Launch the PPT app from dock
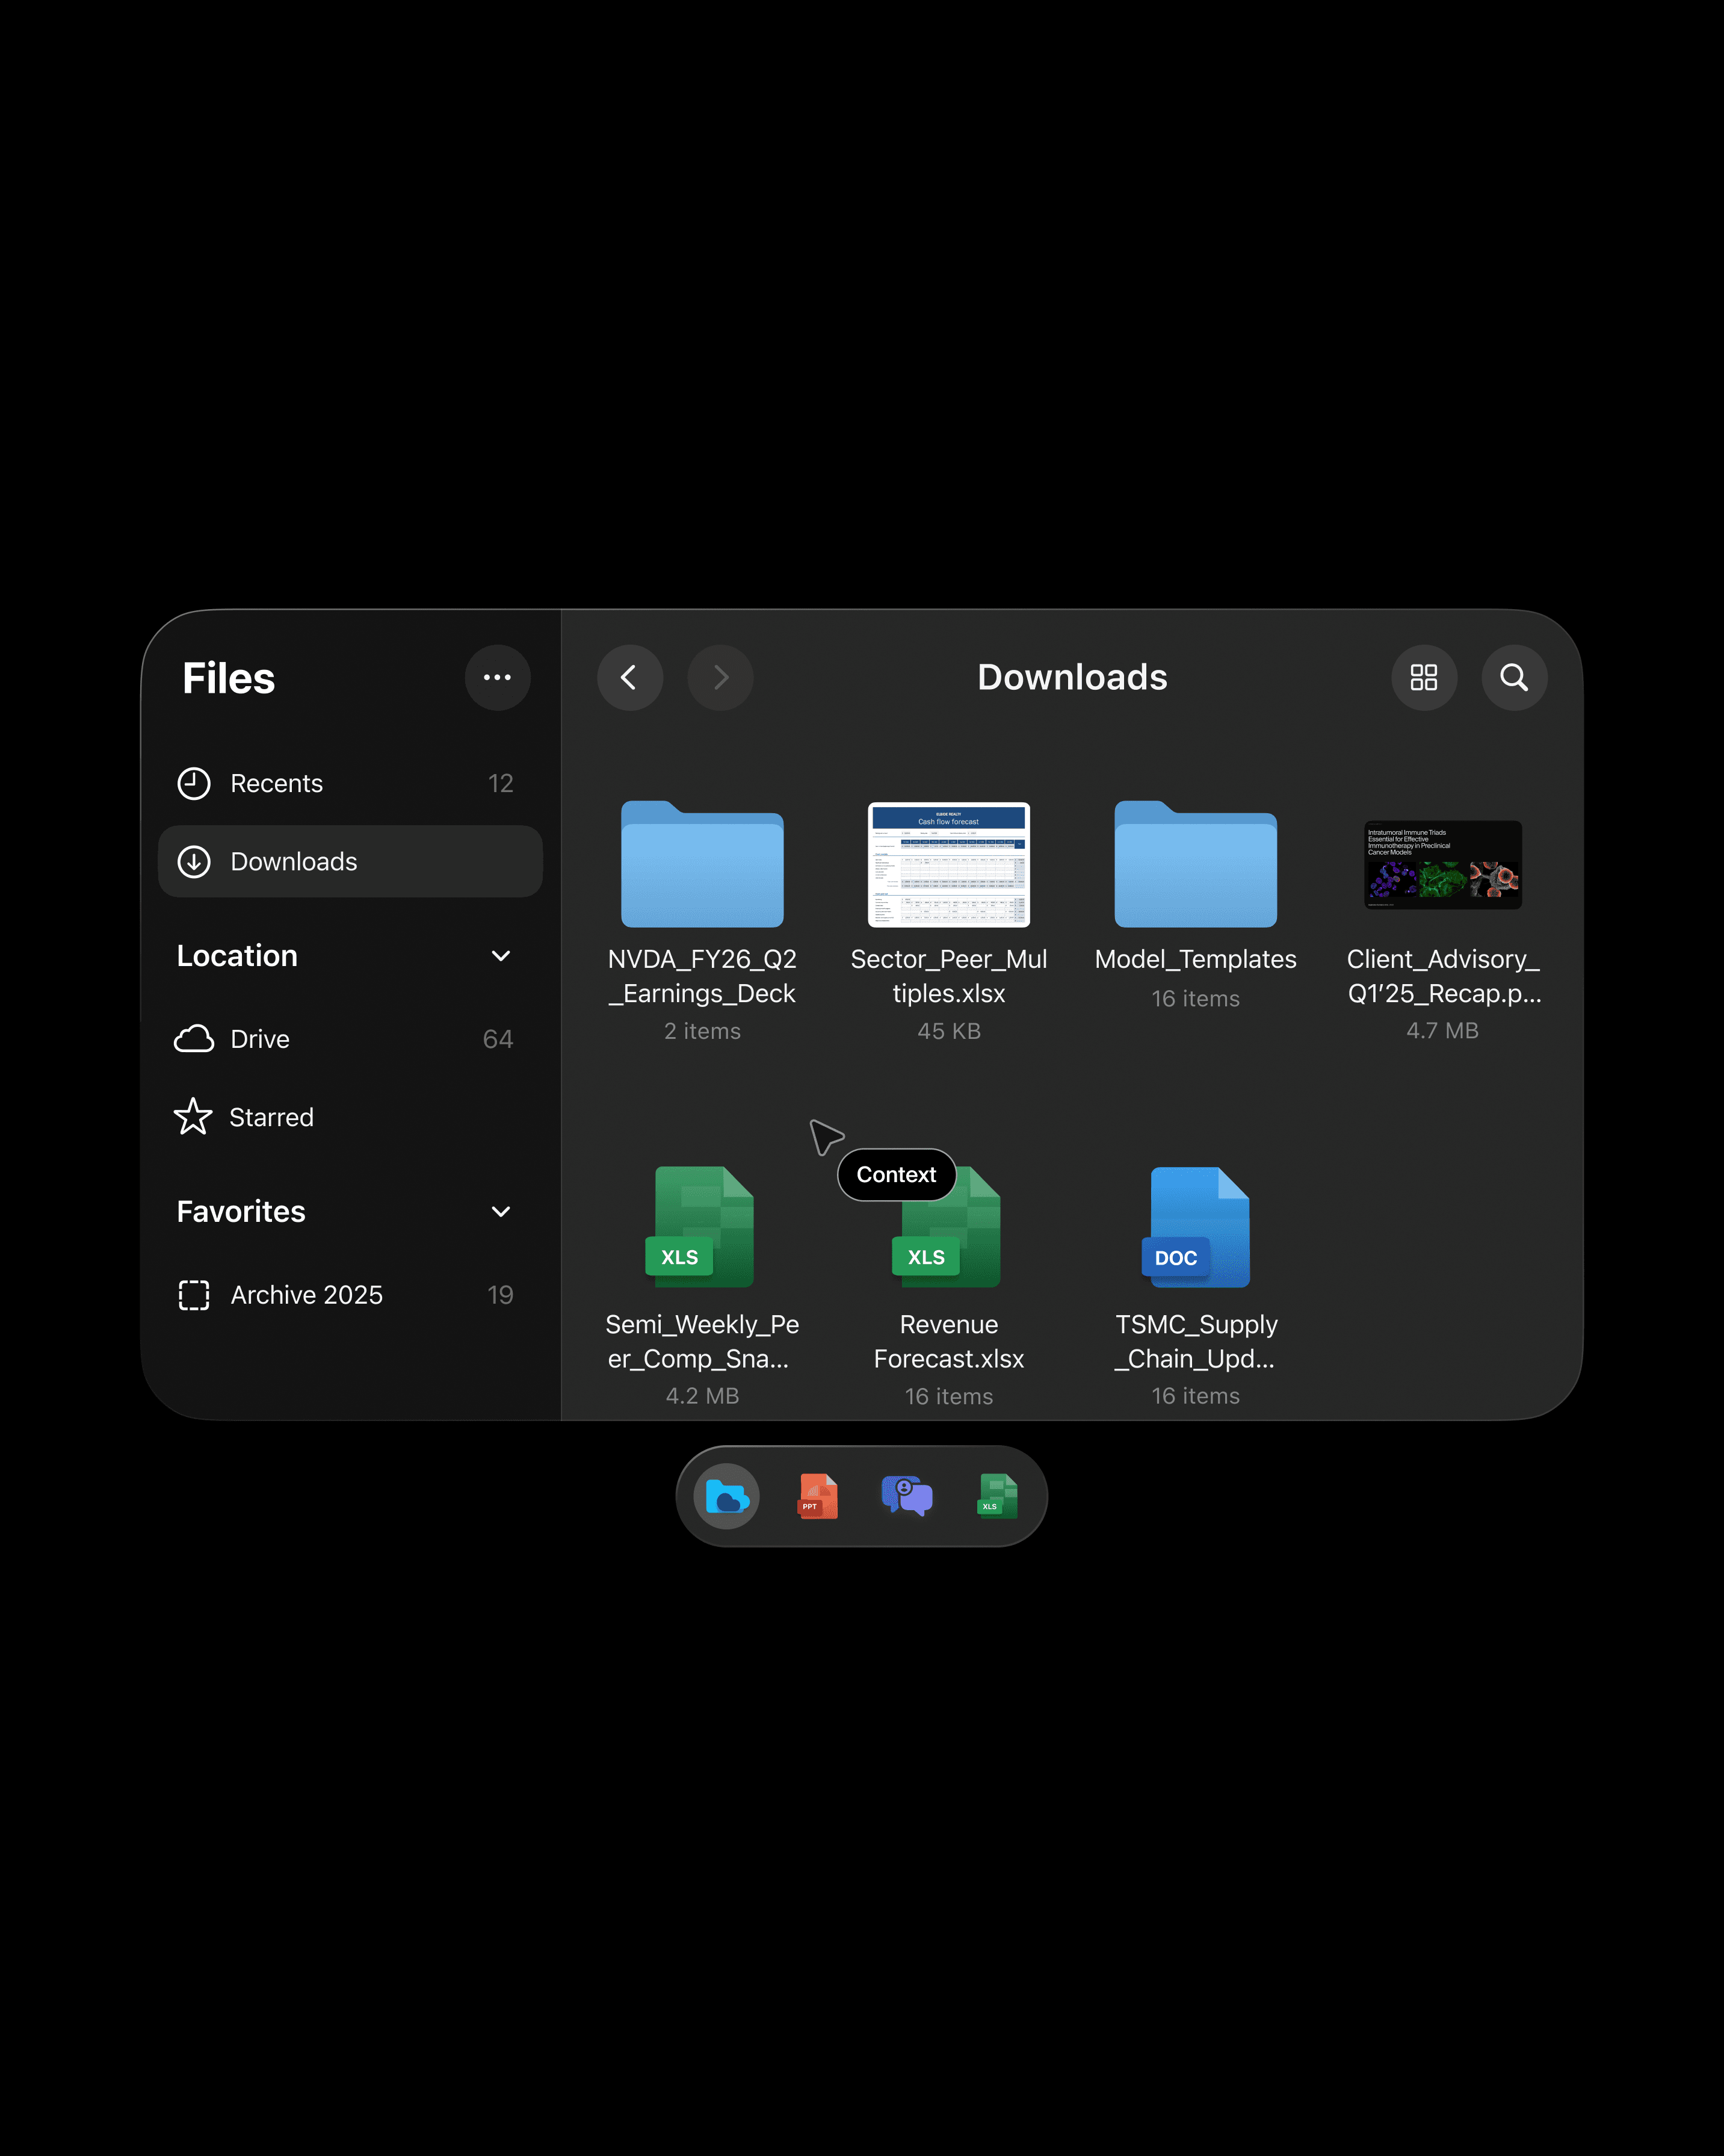 click(817, 1497)
